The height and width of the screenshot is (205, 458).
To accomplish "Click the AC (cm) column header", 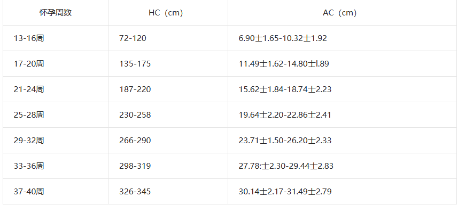I will tap(340, 13).
